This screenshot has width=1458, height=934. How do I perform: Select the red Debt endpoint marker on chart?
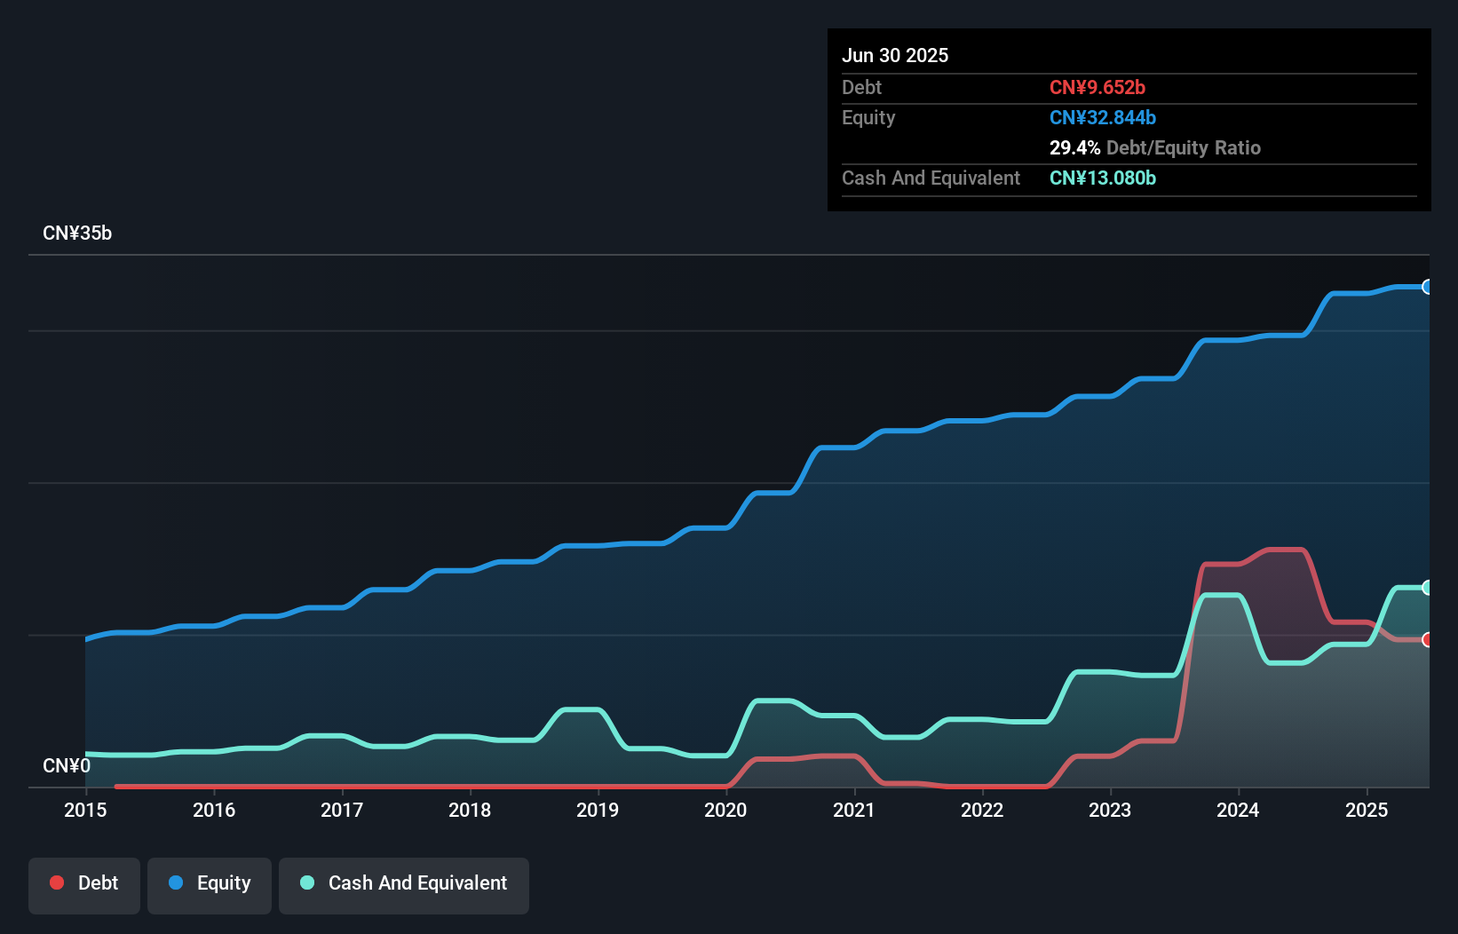pyautogui.click(x=1426, y=638)
